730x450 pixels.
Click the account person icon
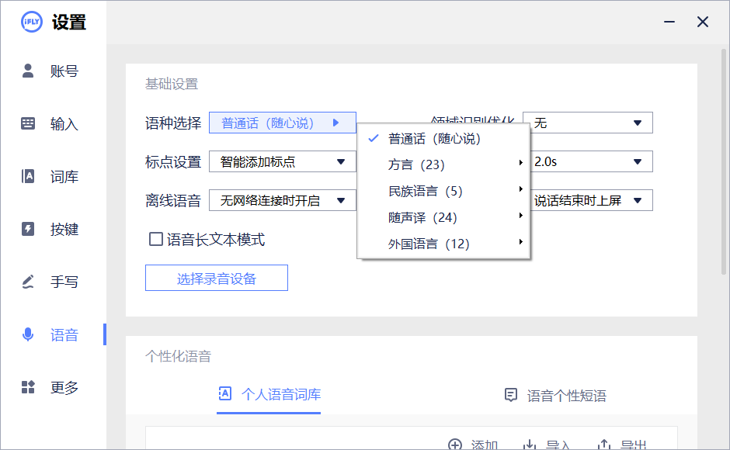pyautogui.click(x=28, y=71)
